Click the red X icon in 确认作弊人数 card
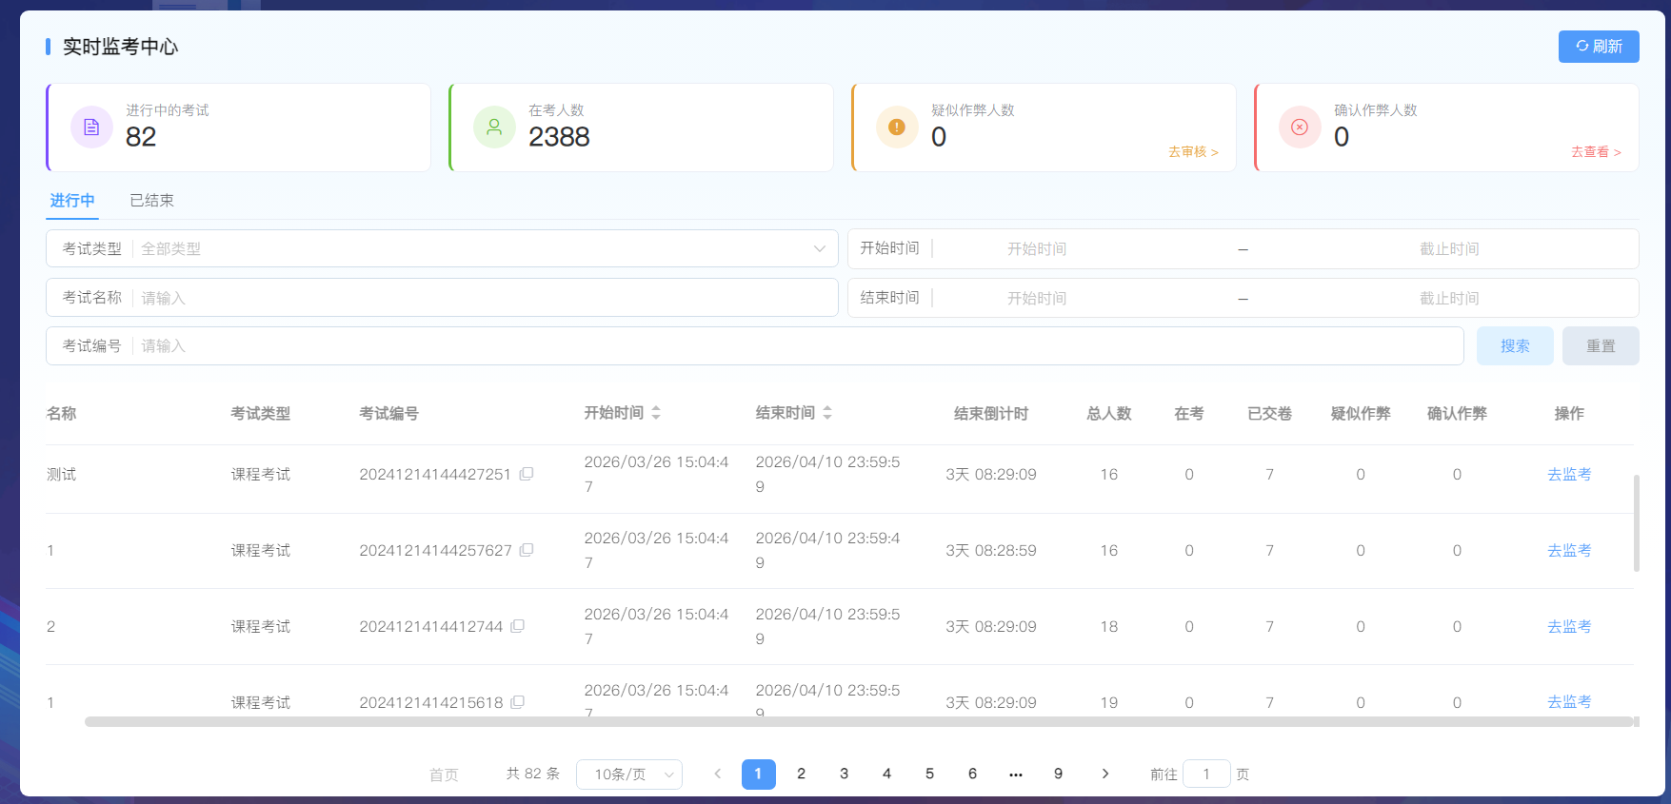This screenshot has width=1671, height=804. [1300, 127]
